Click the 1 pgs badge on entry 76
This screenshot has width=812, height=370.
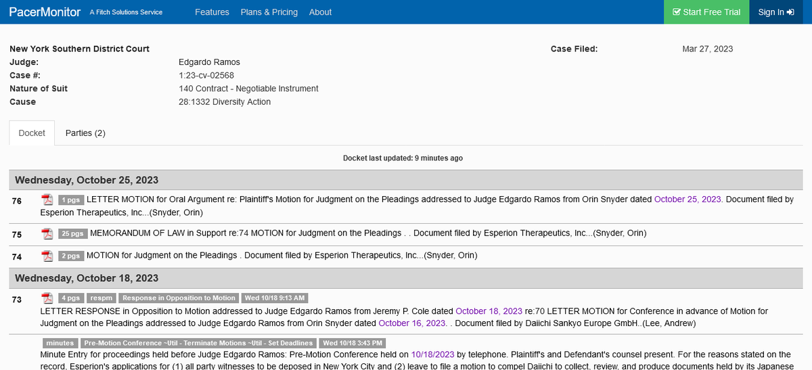point(70,200)
